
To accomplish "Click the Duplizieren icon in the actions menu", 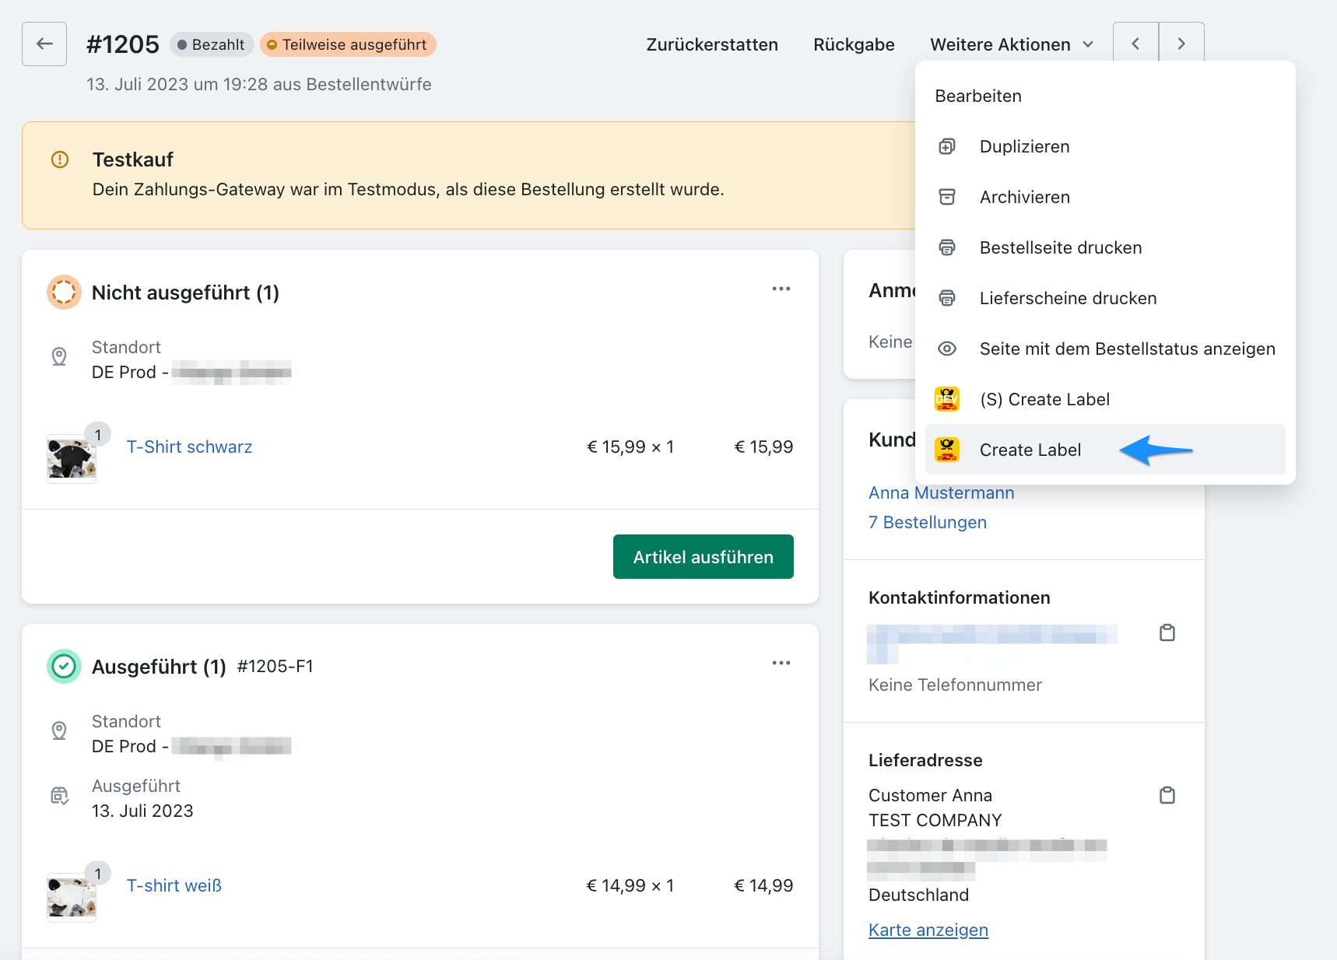I will (x=946, y=146).
